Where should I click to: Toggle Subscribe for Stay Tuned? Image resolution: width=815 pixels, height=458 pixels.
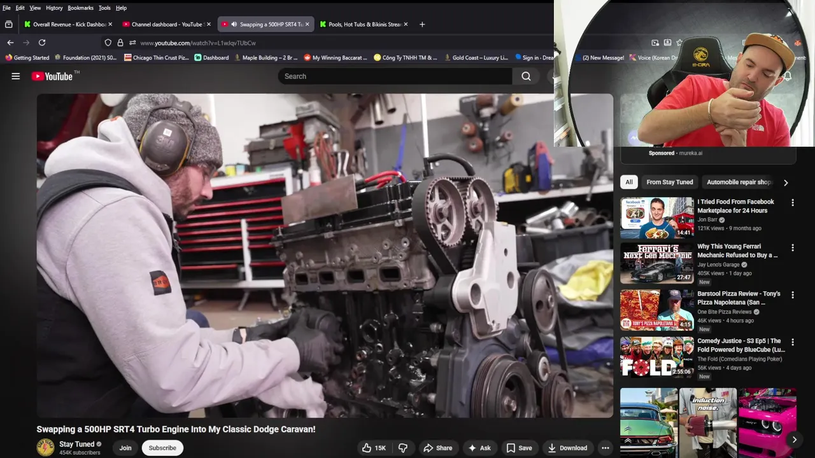pyautogui.click(x=162, y=448)
